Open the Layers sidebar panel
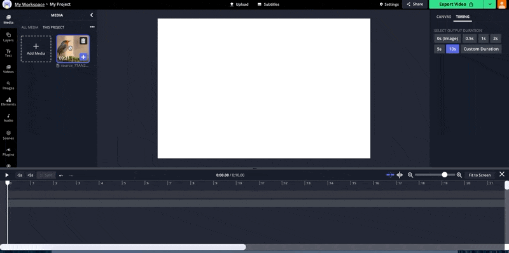This screenshot has height=253, width=509. (x=8, y=37)
